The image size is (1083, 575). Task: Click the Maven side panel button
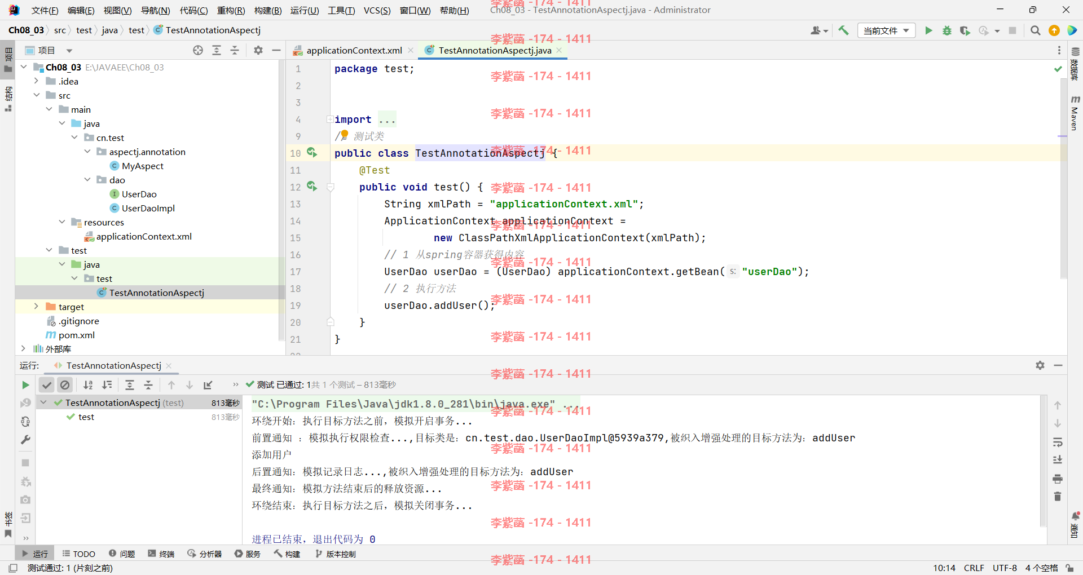pyautogui.click(x=1075, y=113)
